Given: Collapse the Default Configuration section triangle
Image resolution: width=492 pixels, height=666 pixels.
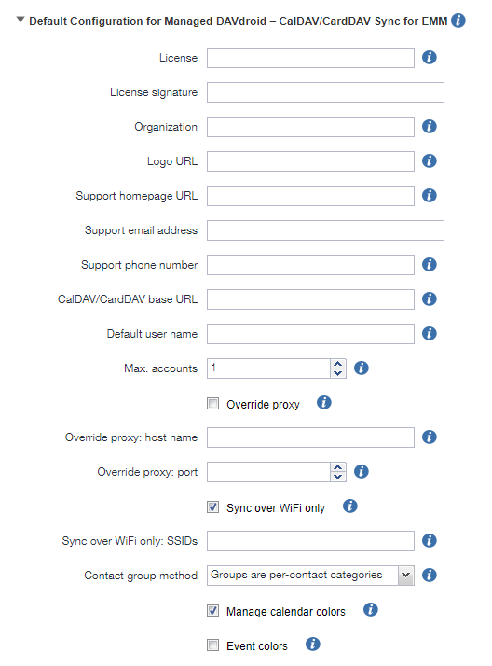Looking at the screenshot, I should point(20,20).
